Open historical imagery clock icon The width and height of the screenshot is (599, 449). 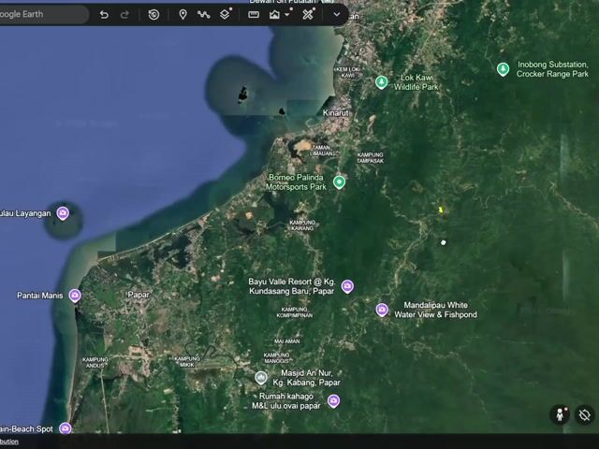click(153, 15)
